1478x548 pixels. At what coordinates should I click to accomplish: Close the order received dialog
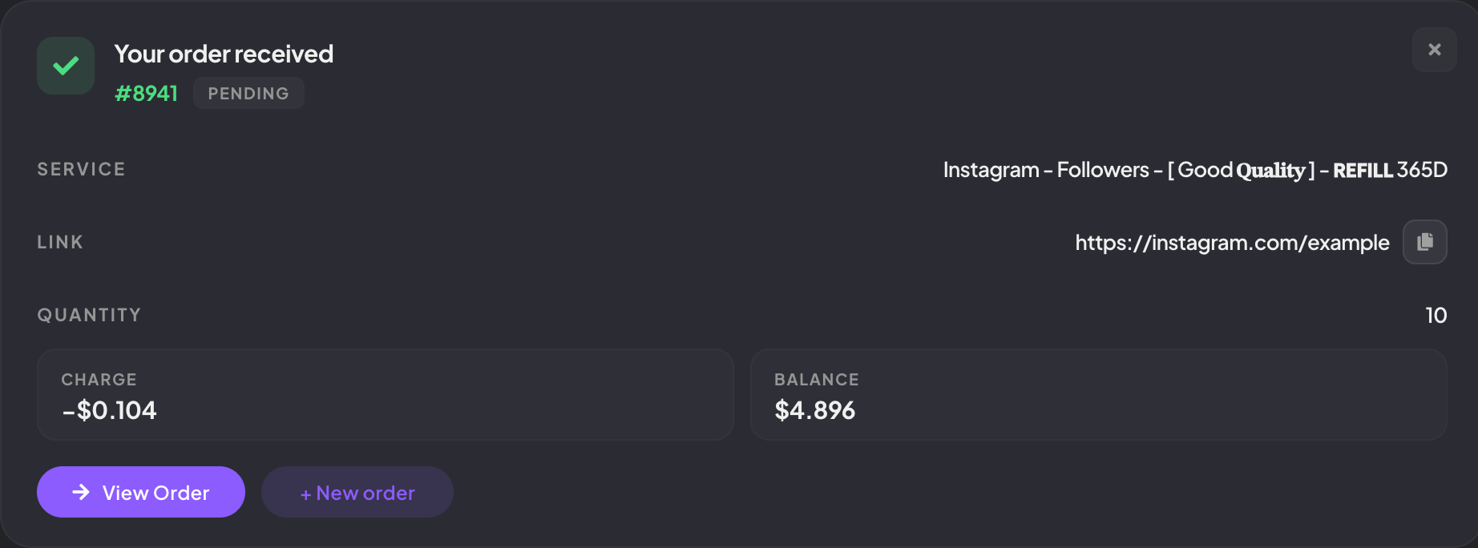tap(1434, 50)
